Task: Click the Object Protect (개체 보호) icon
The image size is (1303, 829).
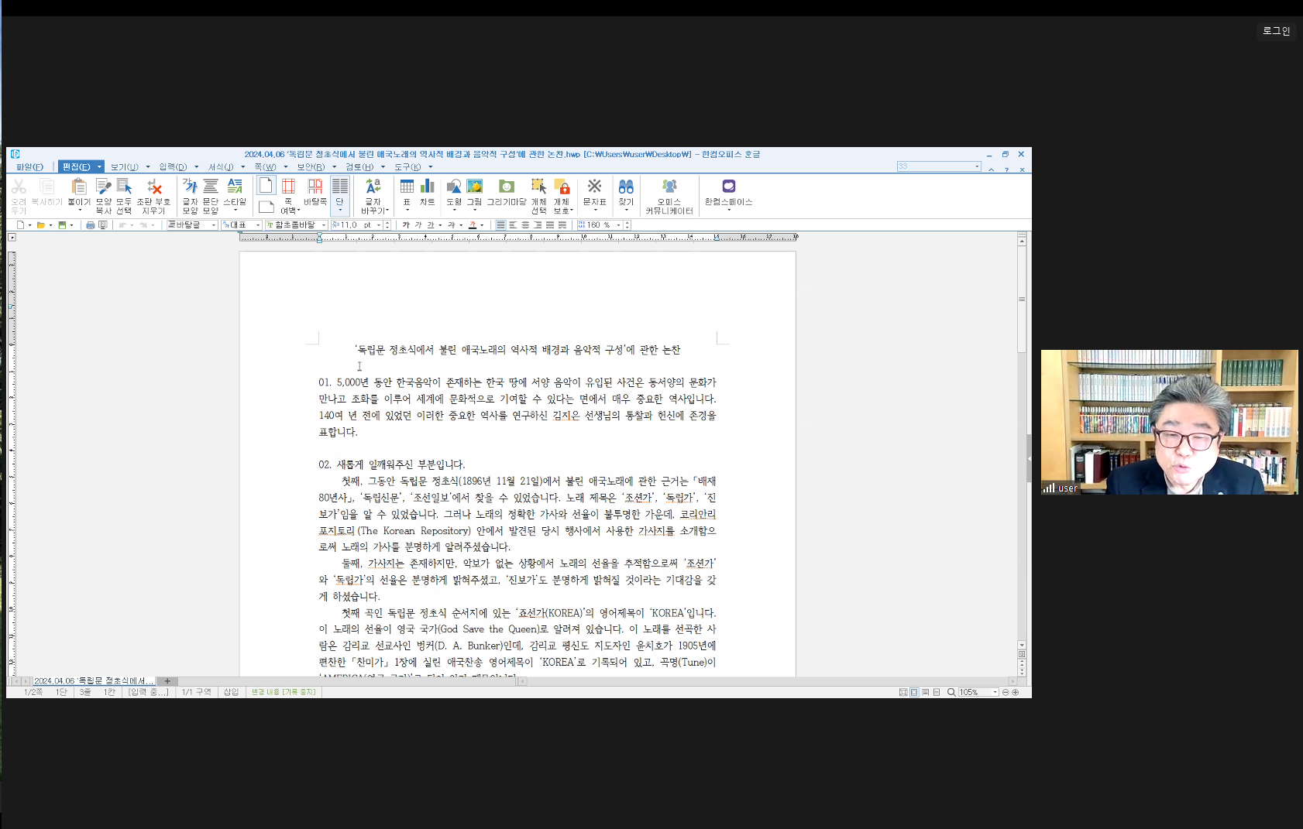Action: pos(562,187)
